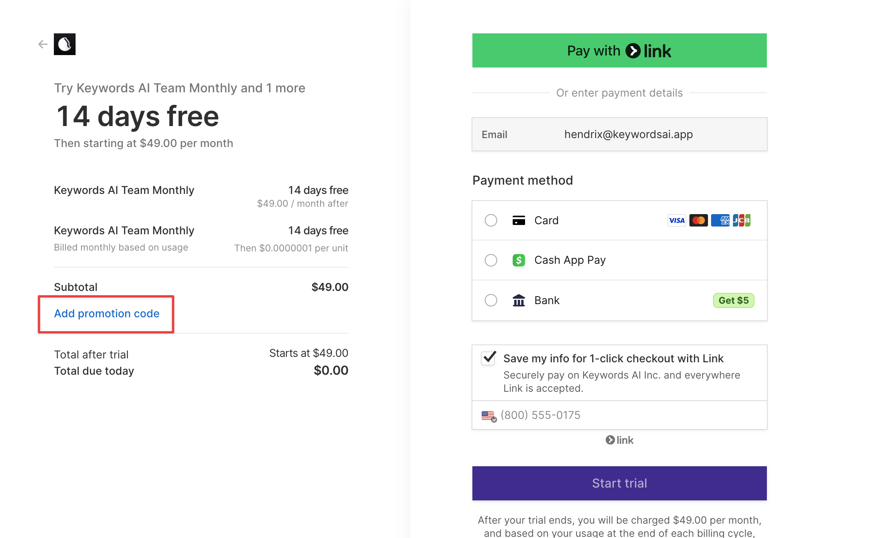Open the US flag country code dropdown
The image size is (875, 538).
489,416
